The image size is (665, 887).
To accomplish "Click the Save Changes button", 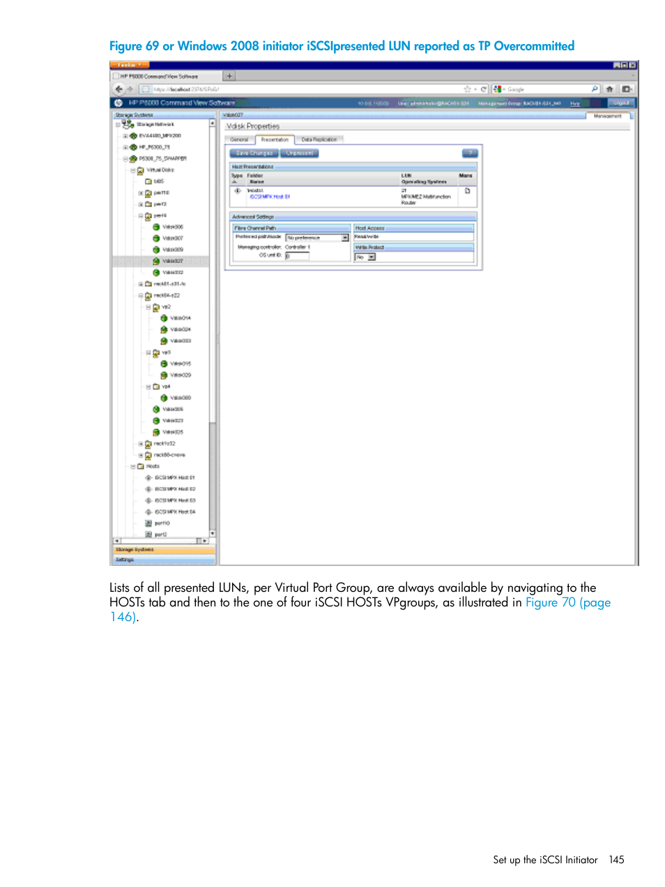I will point(254,153).
